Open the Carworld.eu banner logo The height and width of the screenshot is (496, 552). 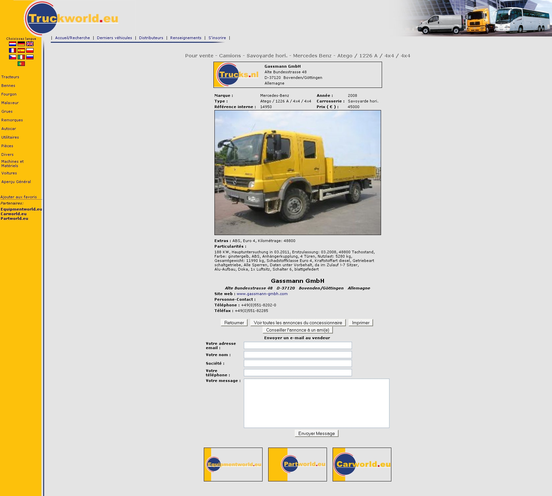(362, 464)
